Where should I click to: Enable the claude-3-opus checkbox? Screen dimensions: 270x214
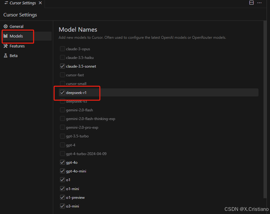62,49
